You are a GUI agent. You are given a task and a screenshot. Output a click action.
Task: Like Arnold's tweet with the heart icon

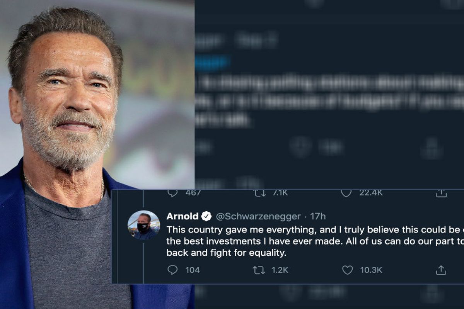coord(347,270)
